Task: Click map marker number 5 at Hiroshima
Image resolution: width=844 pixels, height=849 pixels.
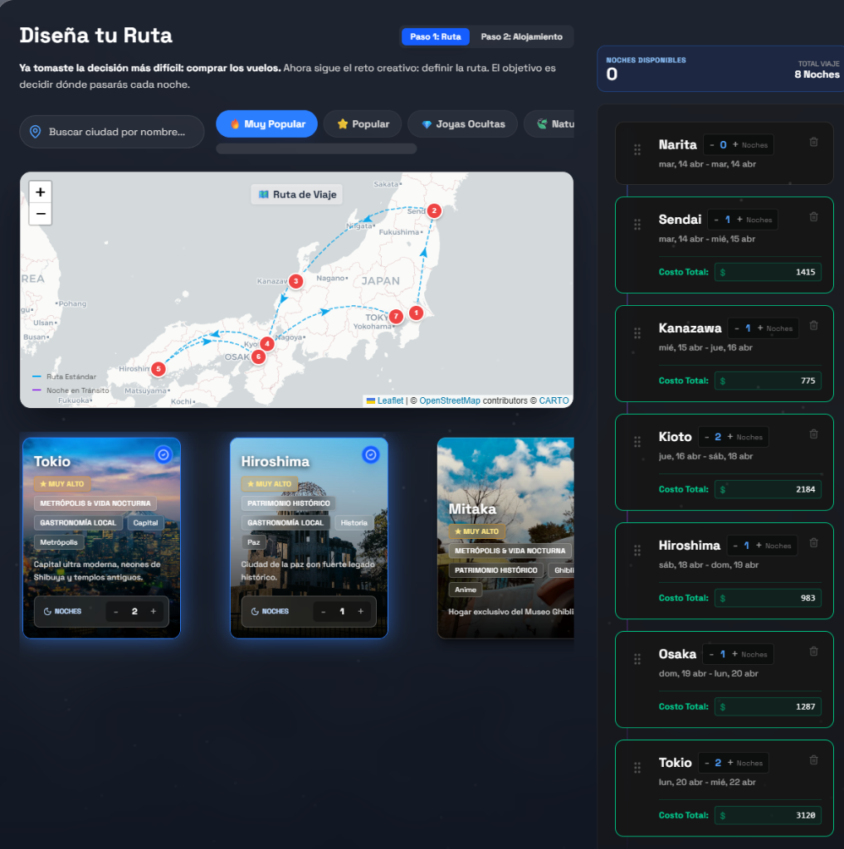Action: click(159, 369)
